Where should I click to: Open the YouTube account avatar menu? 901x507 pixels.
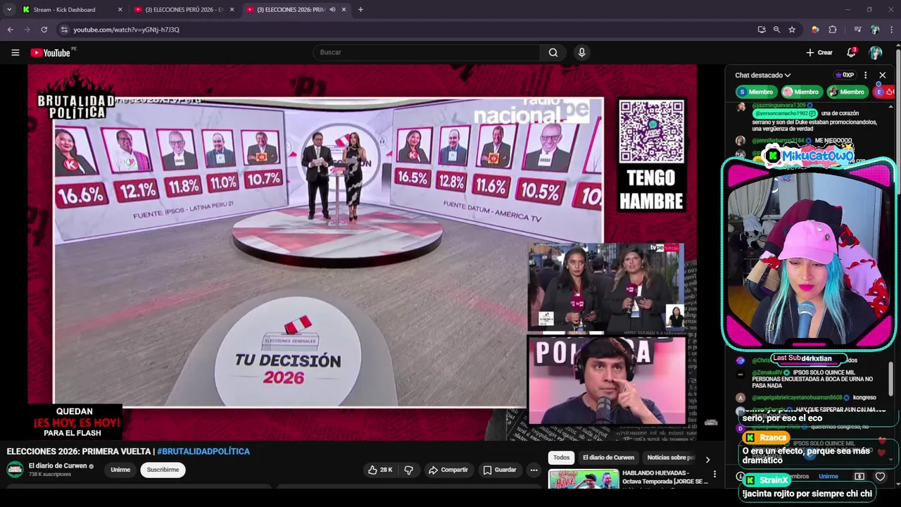coord(876,53)
